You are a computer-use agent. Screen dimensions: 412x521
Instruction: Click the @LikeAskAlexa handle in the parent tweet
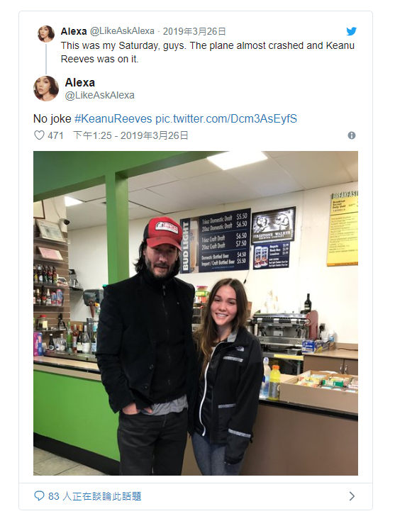point(122,31)
